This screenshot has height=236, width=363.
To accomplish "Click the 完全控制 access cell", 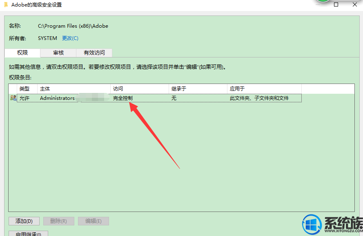I will pos(122,98).
